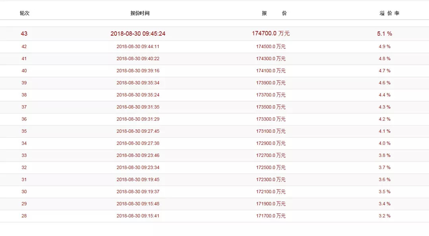Screen dimensions: 429x236
Task: Click bid price 172500.0 万元
Action: (271, 167)
